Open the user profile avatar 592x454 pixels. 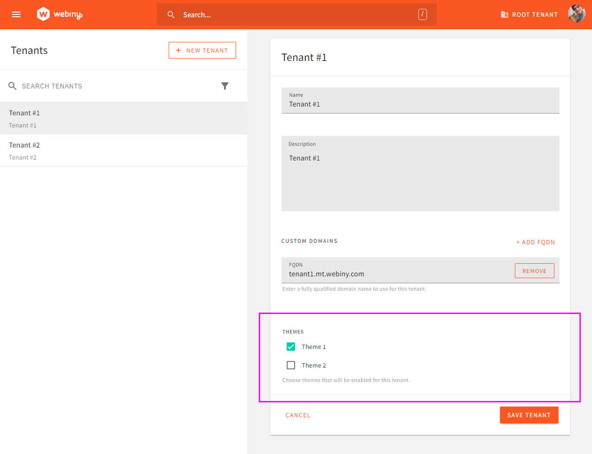pyautogui.click(x=576, y=13)
